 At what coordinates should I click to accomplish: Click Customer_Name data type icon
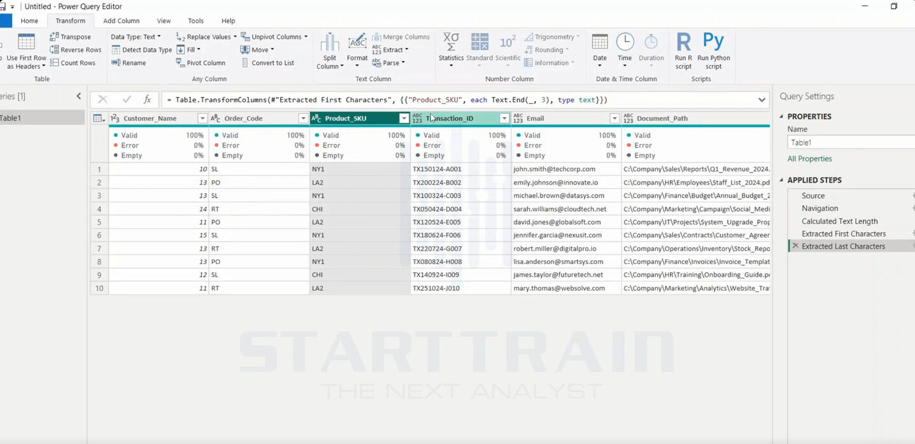[115, 118]
